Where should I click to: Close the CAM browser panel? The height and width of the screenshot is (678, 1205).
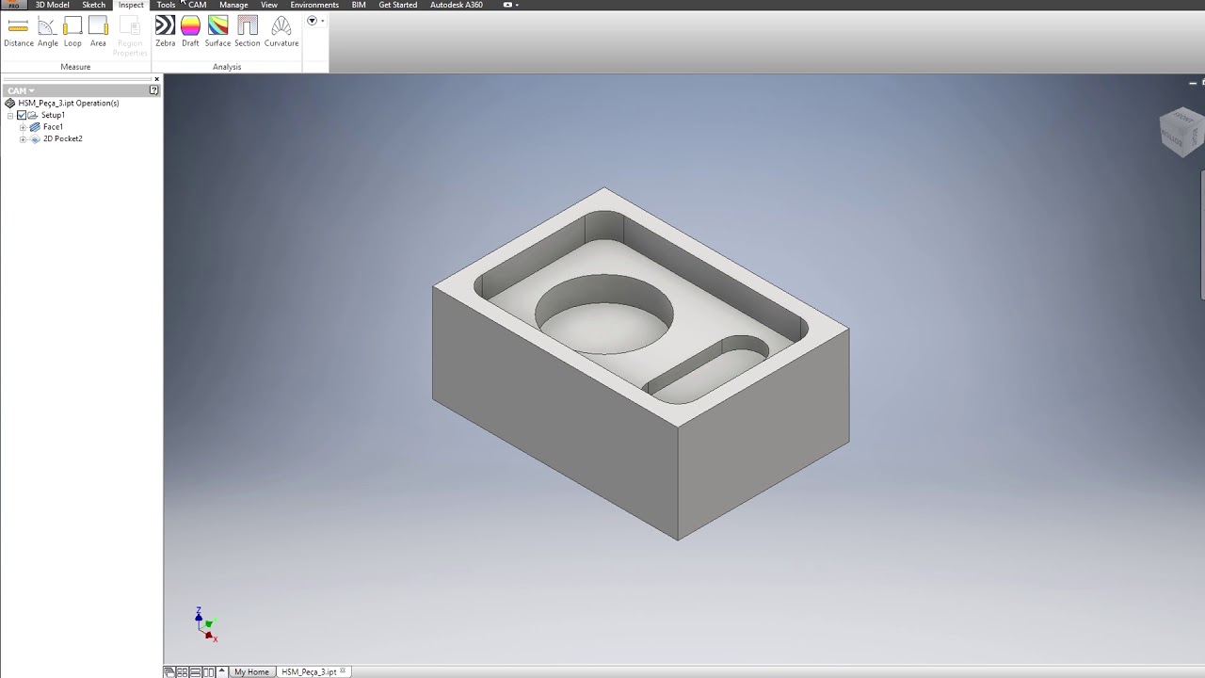pos(156,79)
